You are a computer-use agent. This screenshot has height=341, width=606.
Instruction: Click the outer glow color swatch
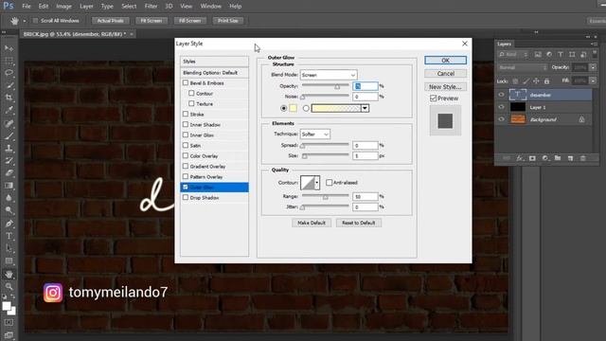point(293,108)
